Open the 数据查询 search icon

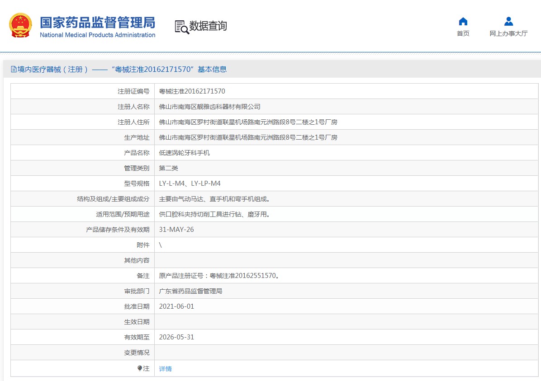(181, 27)
